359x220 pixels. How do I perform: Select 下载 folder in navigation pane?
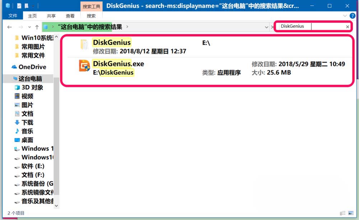tap(27, 122)
